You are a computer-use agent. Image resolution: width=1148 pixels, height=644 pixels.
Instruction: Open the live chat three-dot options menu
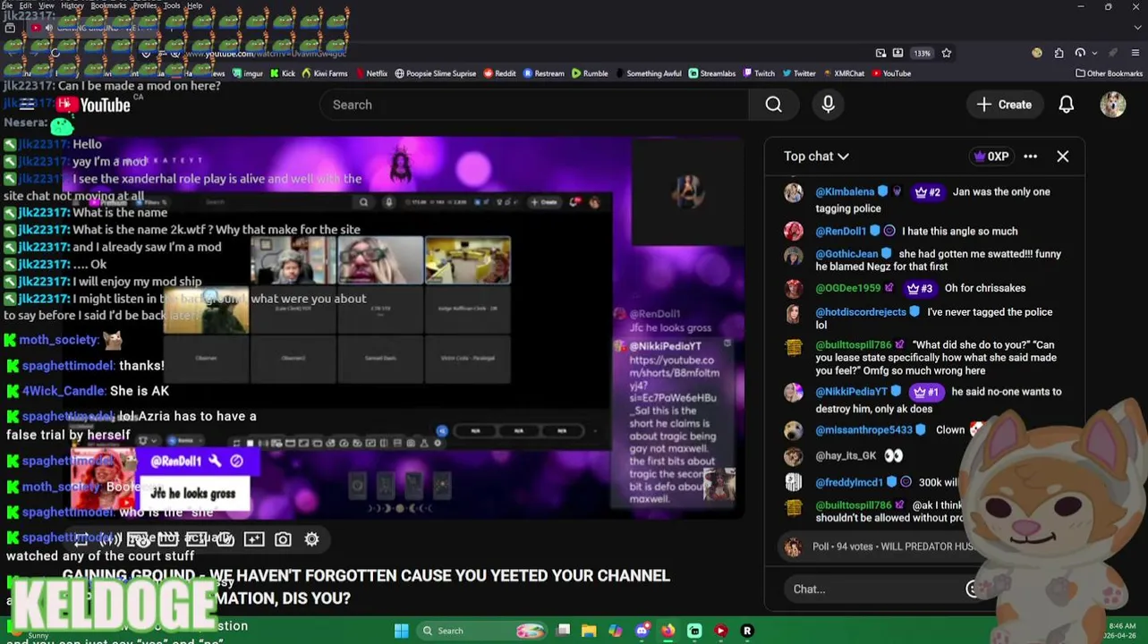(1030, 157)
